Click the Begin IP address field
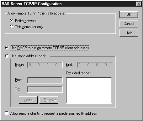Image resolution: width=143 pixels, height=121 pixels. point(45,65)
